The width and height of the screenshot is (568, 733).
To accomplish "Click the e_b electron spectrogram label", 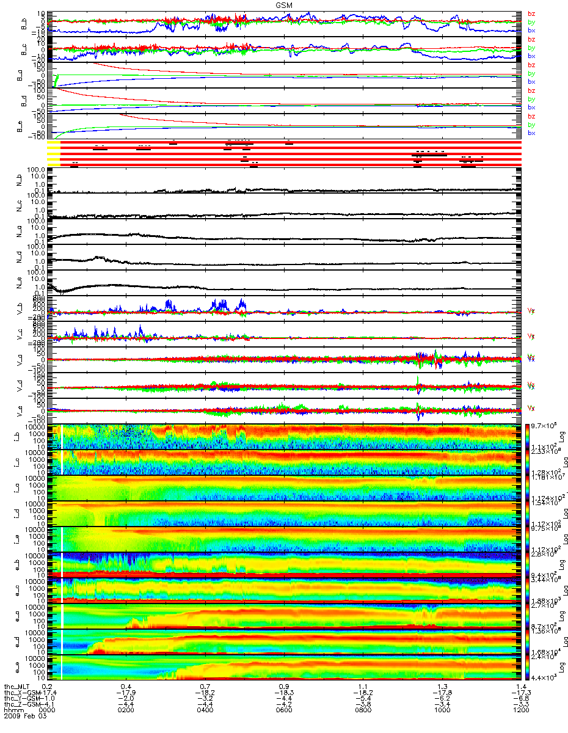I will [x=16, y=565].
